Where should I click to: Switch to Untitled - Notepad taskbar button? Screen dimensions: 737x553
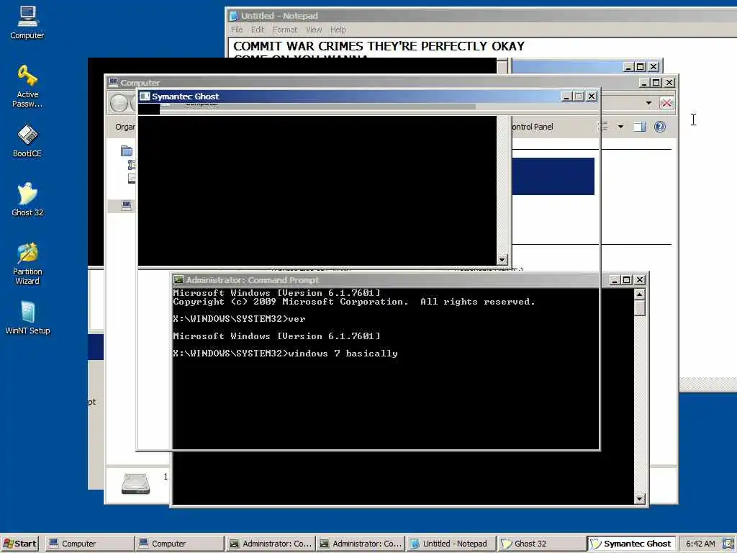(451, 544)
